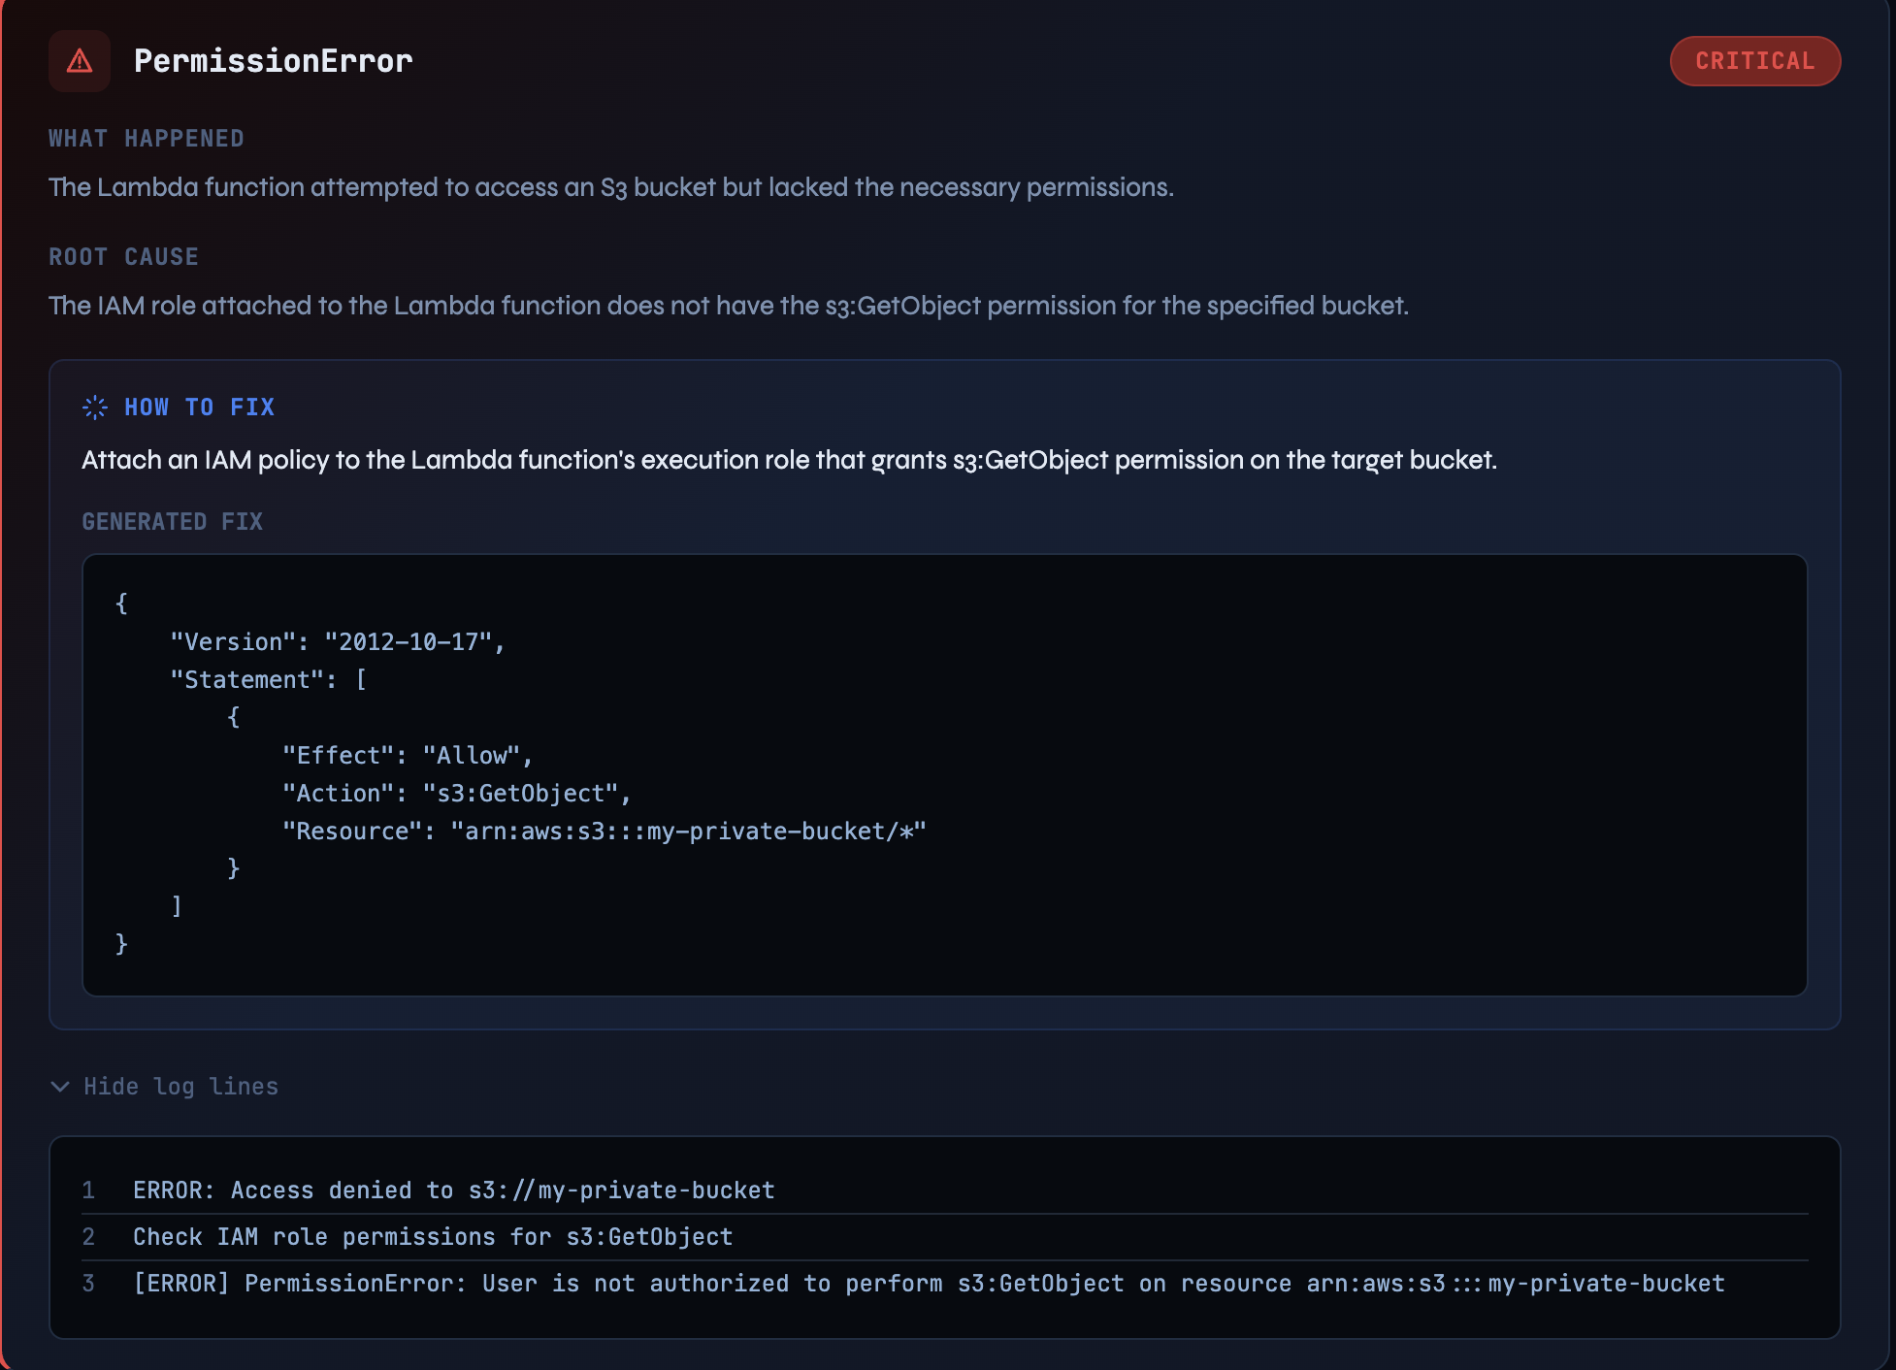Click the Lambda function S3 access description
This screenshot has width=1896, height=1370.
point(610,187)
